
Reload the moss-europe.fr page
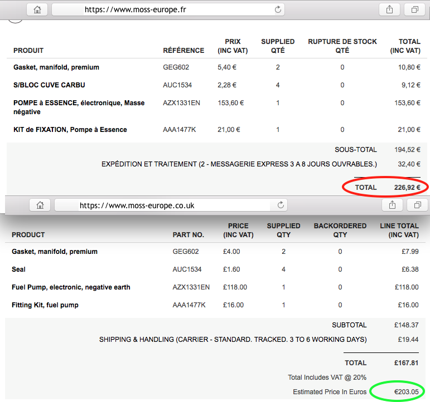pyautogui.click(x=278, y=9)
